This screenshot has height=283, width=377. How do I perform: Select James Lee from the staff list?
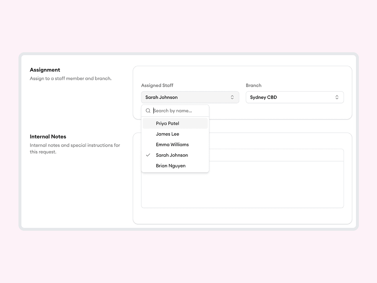coord(167,134)
